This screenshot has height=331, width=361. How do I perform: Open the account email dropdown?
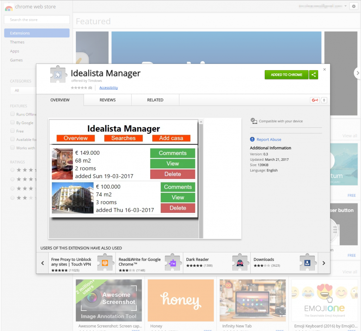tap(323, 6)
